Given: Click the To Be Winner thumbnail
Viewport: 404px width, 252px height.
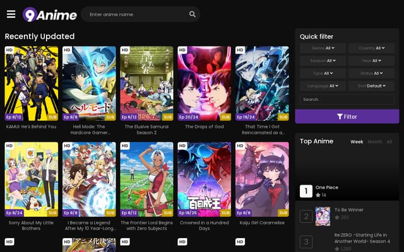Looking at the screenshot, I should coord(323,216).
